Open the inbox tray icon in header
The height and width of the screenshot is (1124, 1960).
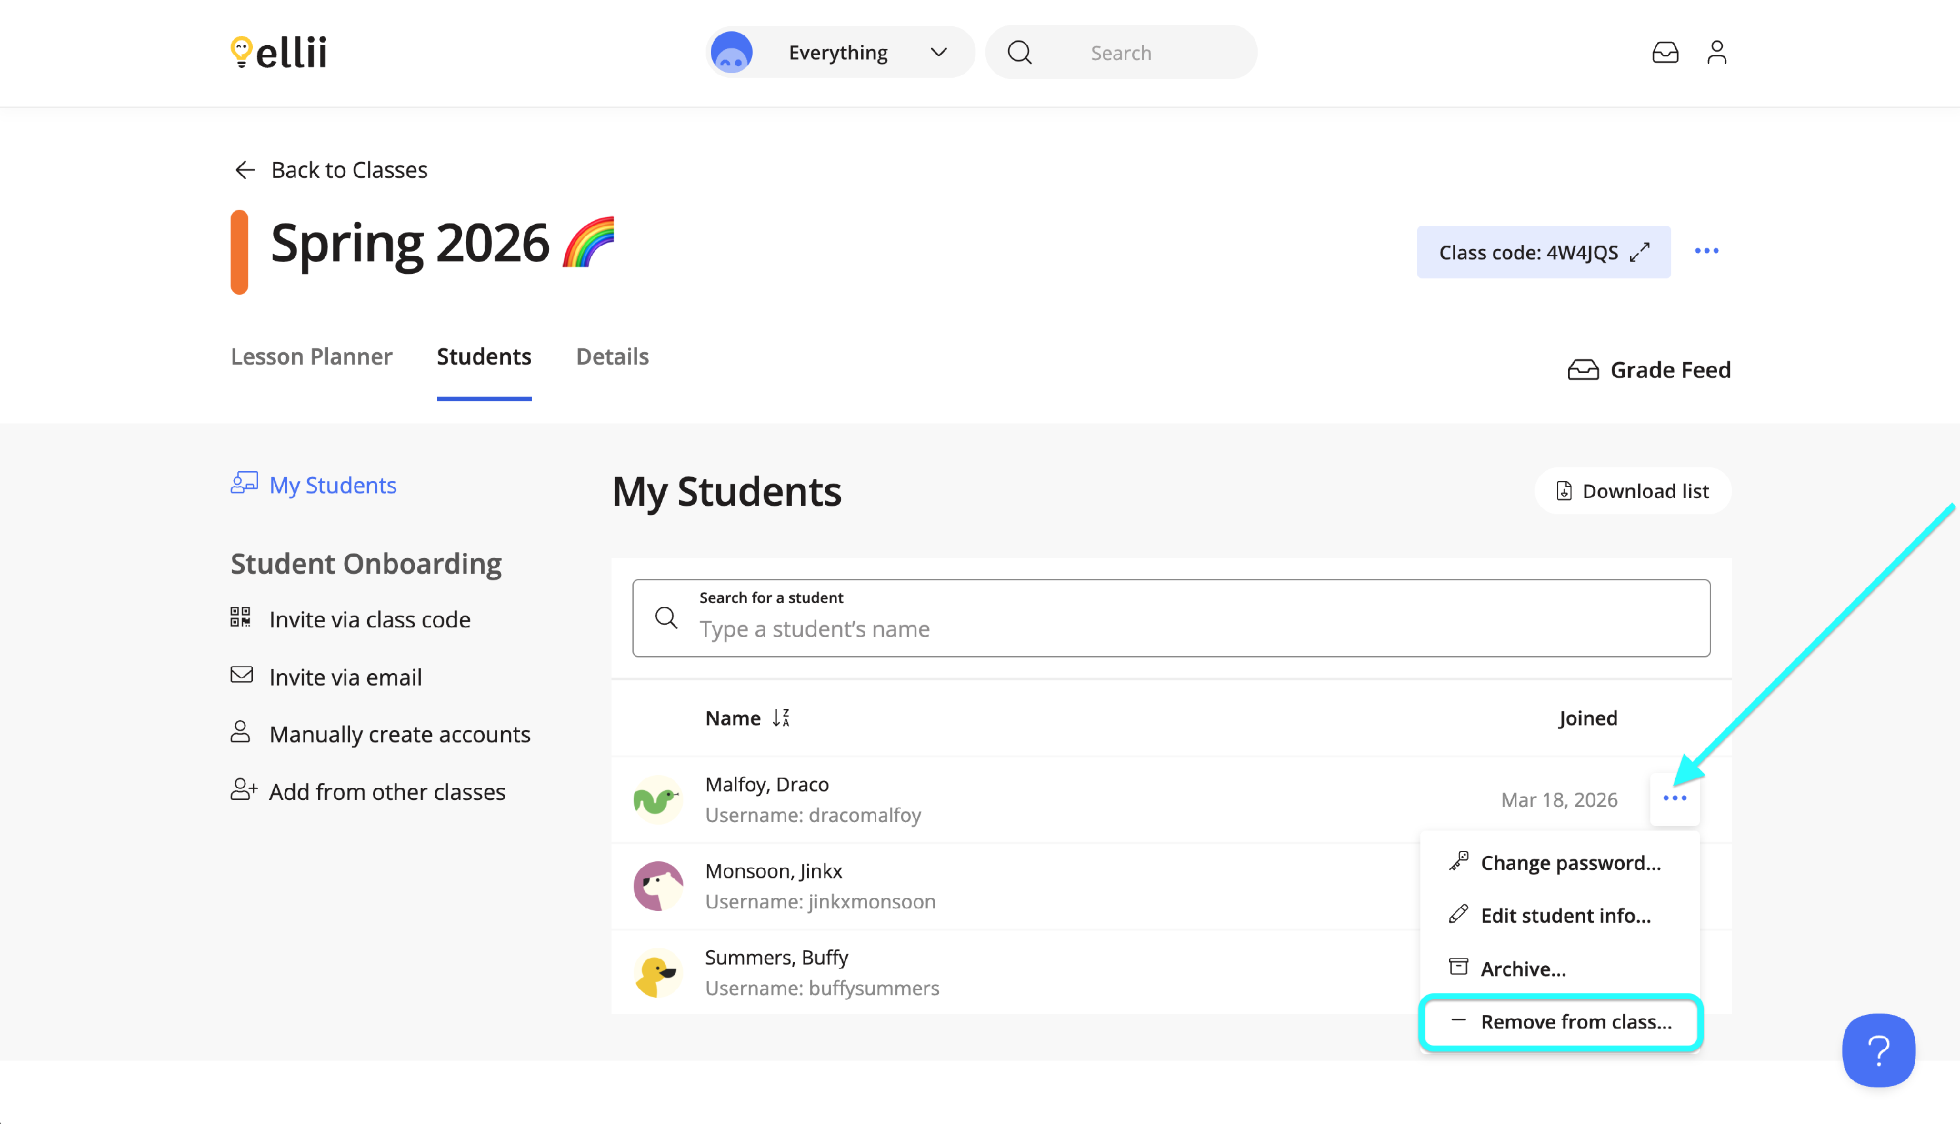pos(1665,52)
